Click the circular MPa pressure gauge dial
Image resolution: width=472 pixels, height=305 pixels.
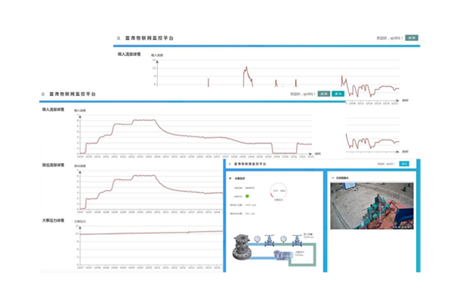[279, 191]
